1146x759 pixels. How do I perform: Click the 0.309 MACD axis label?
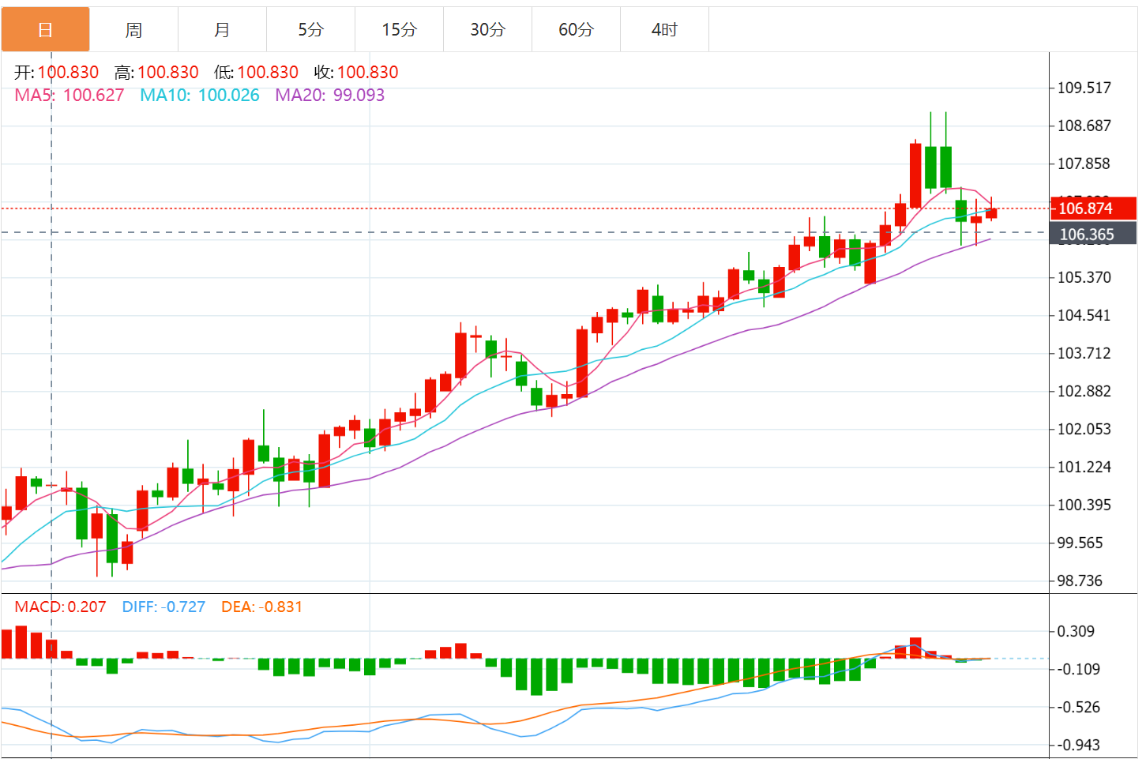pos(1076,631)
